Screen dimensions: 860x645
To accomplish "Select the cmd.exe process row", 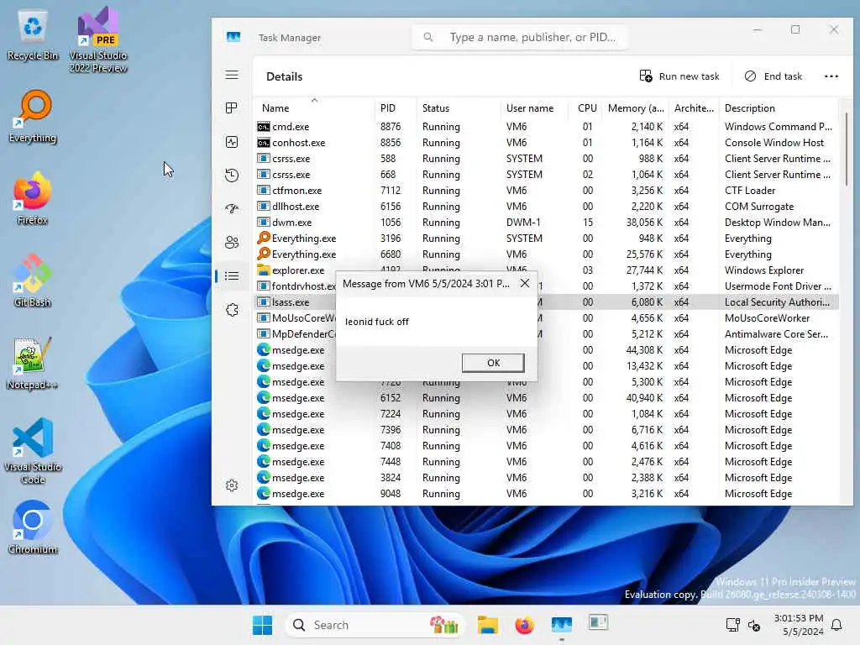I will [546, 127].
